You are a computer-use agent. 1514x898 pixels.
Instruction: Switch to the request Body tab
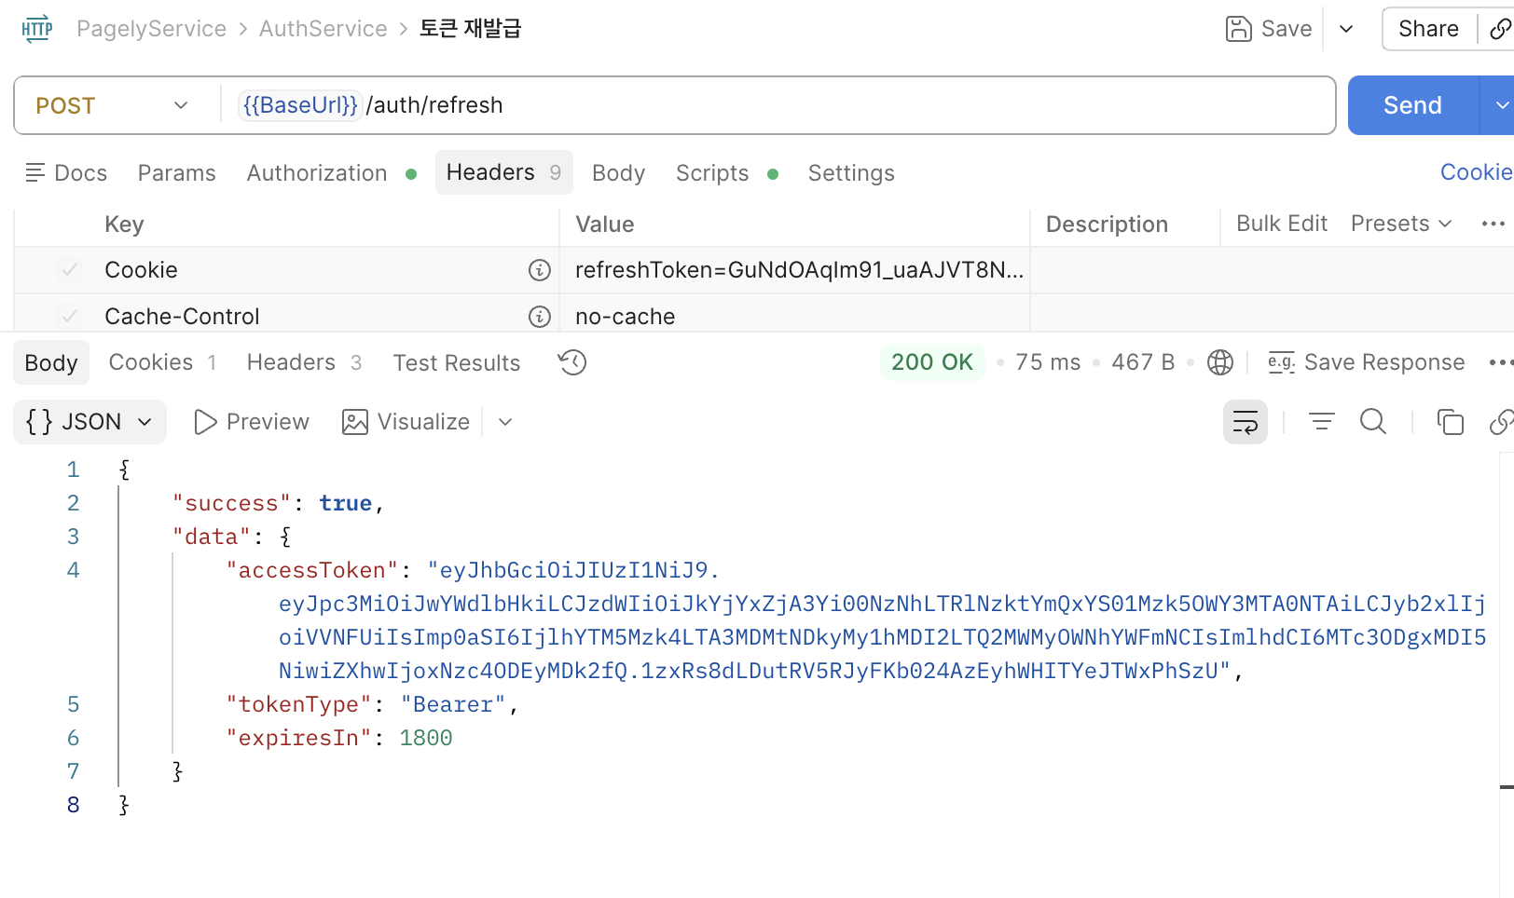click(618, 173)
